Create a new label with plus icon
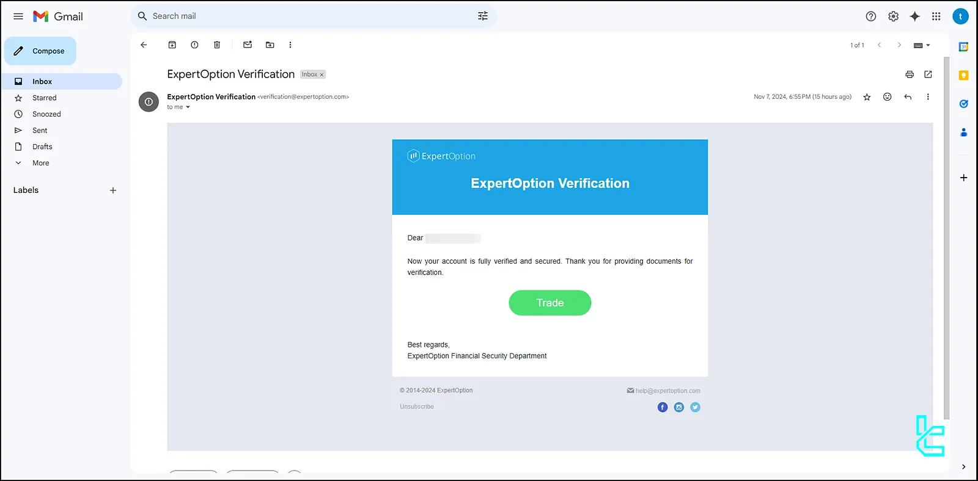This screenshot has width=978, height=481. (112, 190)
